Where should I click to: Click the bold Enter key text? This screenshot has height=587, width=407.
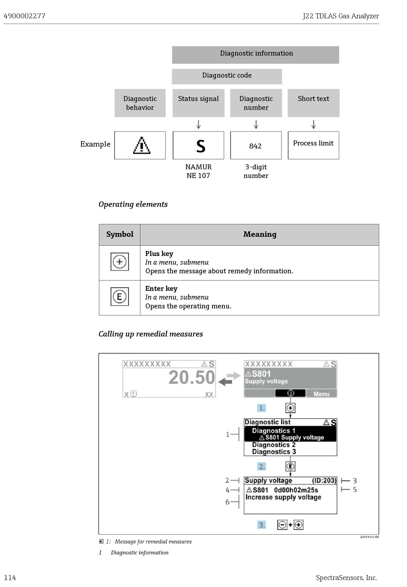(161, 289)
